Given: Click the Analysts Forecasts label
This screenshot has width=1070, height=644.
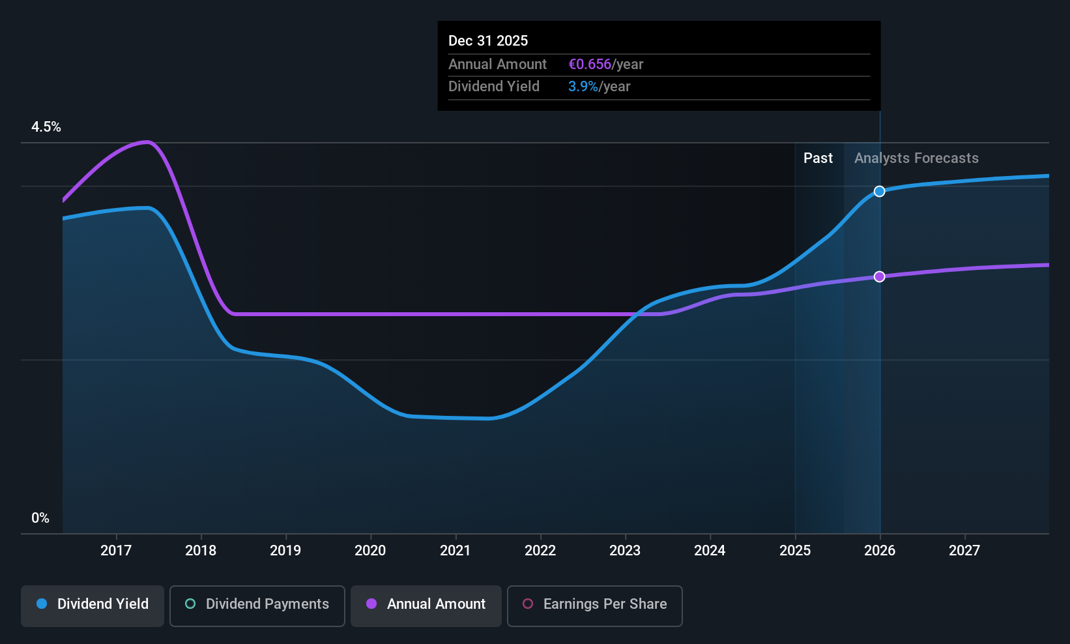Looking at the screenshot, I should 916,158.
